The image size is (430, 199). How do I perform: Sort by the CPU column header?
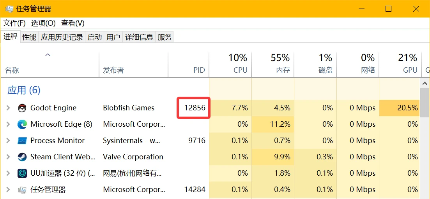click(230, 65)
